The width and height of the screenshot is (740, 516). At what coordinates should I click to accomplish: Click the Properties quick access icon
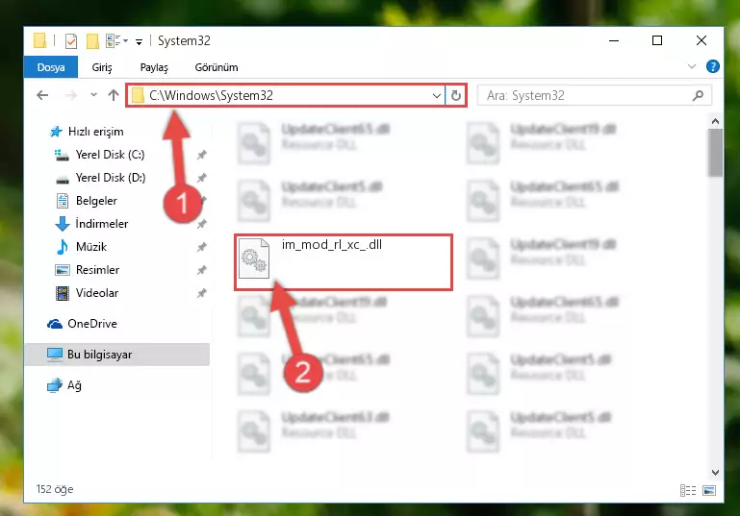pos(71,41)
